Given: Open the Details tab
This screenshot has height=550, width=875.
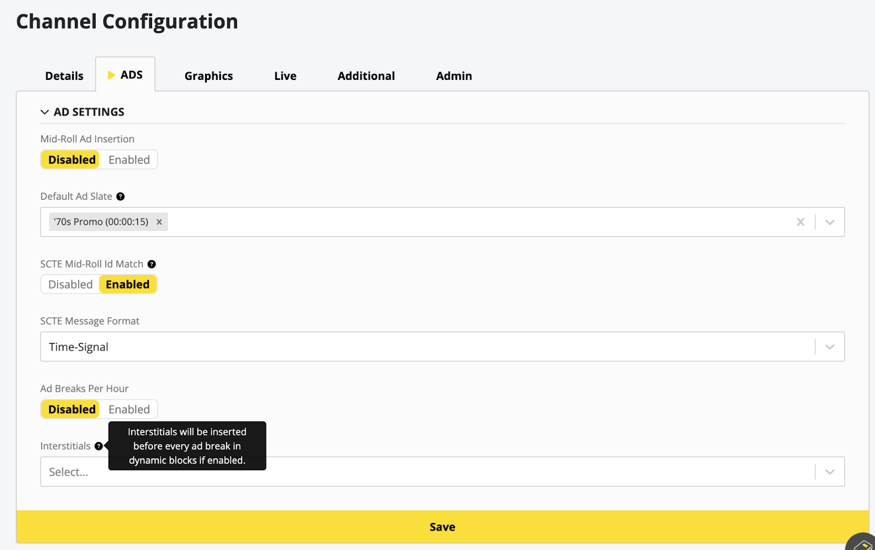Looking at the screenshot, I should point(64,76).
